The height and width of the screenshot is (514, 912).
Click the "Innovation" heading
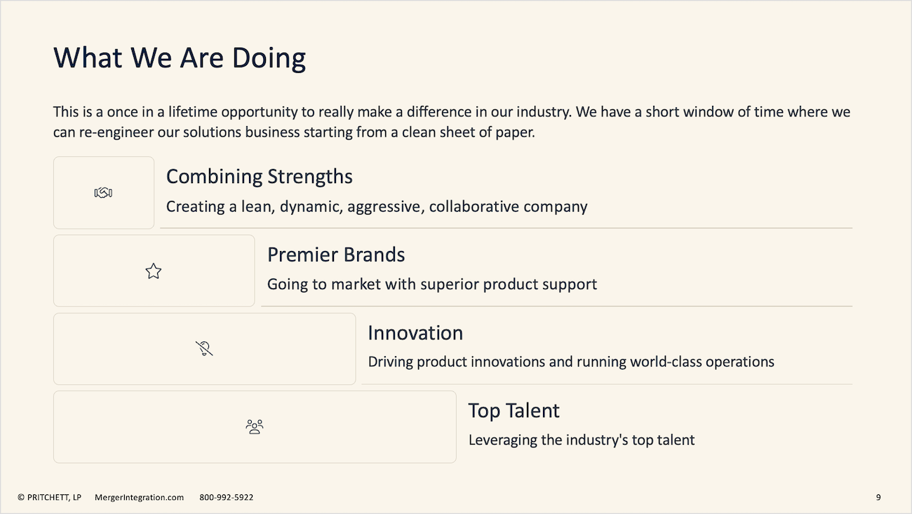[415, 332]
